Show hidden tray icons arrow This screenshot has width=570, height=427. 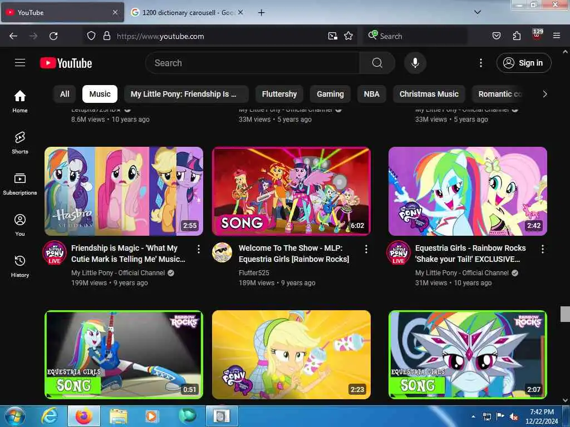tap(473, 417)
